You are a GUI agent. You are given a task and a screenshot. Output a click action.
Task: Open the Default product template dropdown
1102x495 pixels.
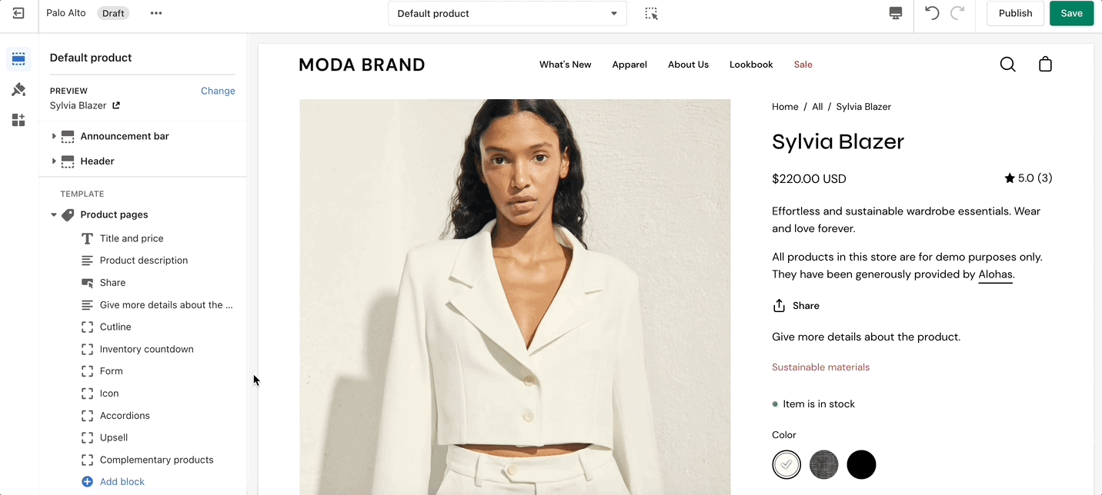pos(507,14)
